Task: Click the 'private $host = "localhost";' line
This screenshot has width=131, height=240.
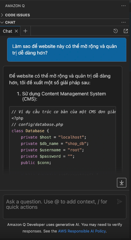Action: pos(54,137)
